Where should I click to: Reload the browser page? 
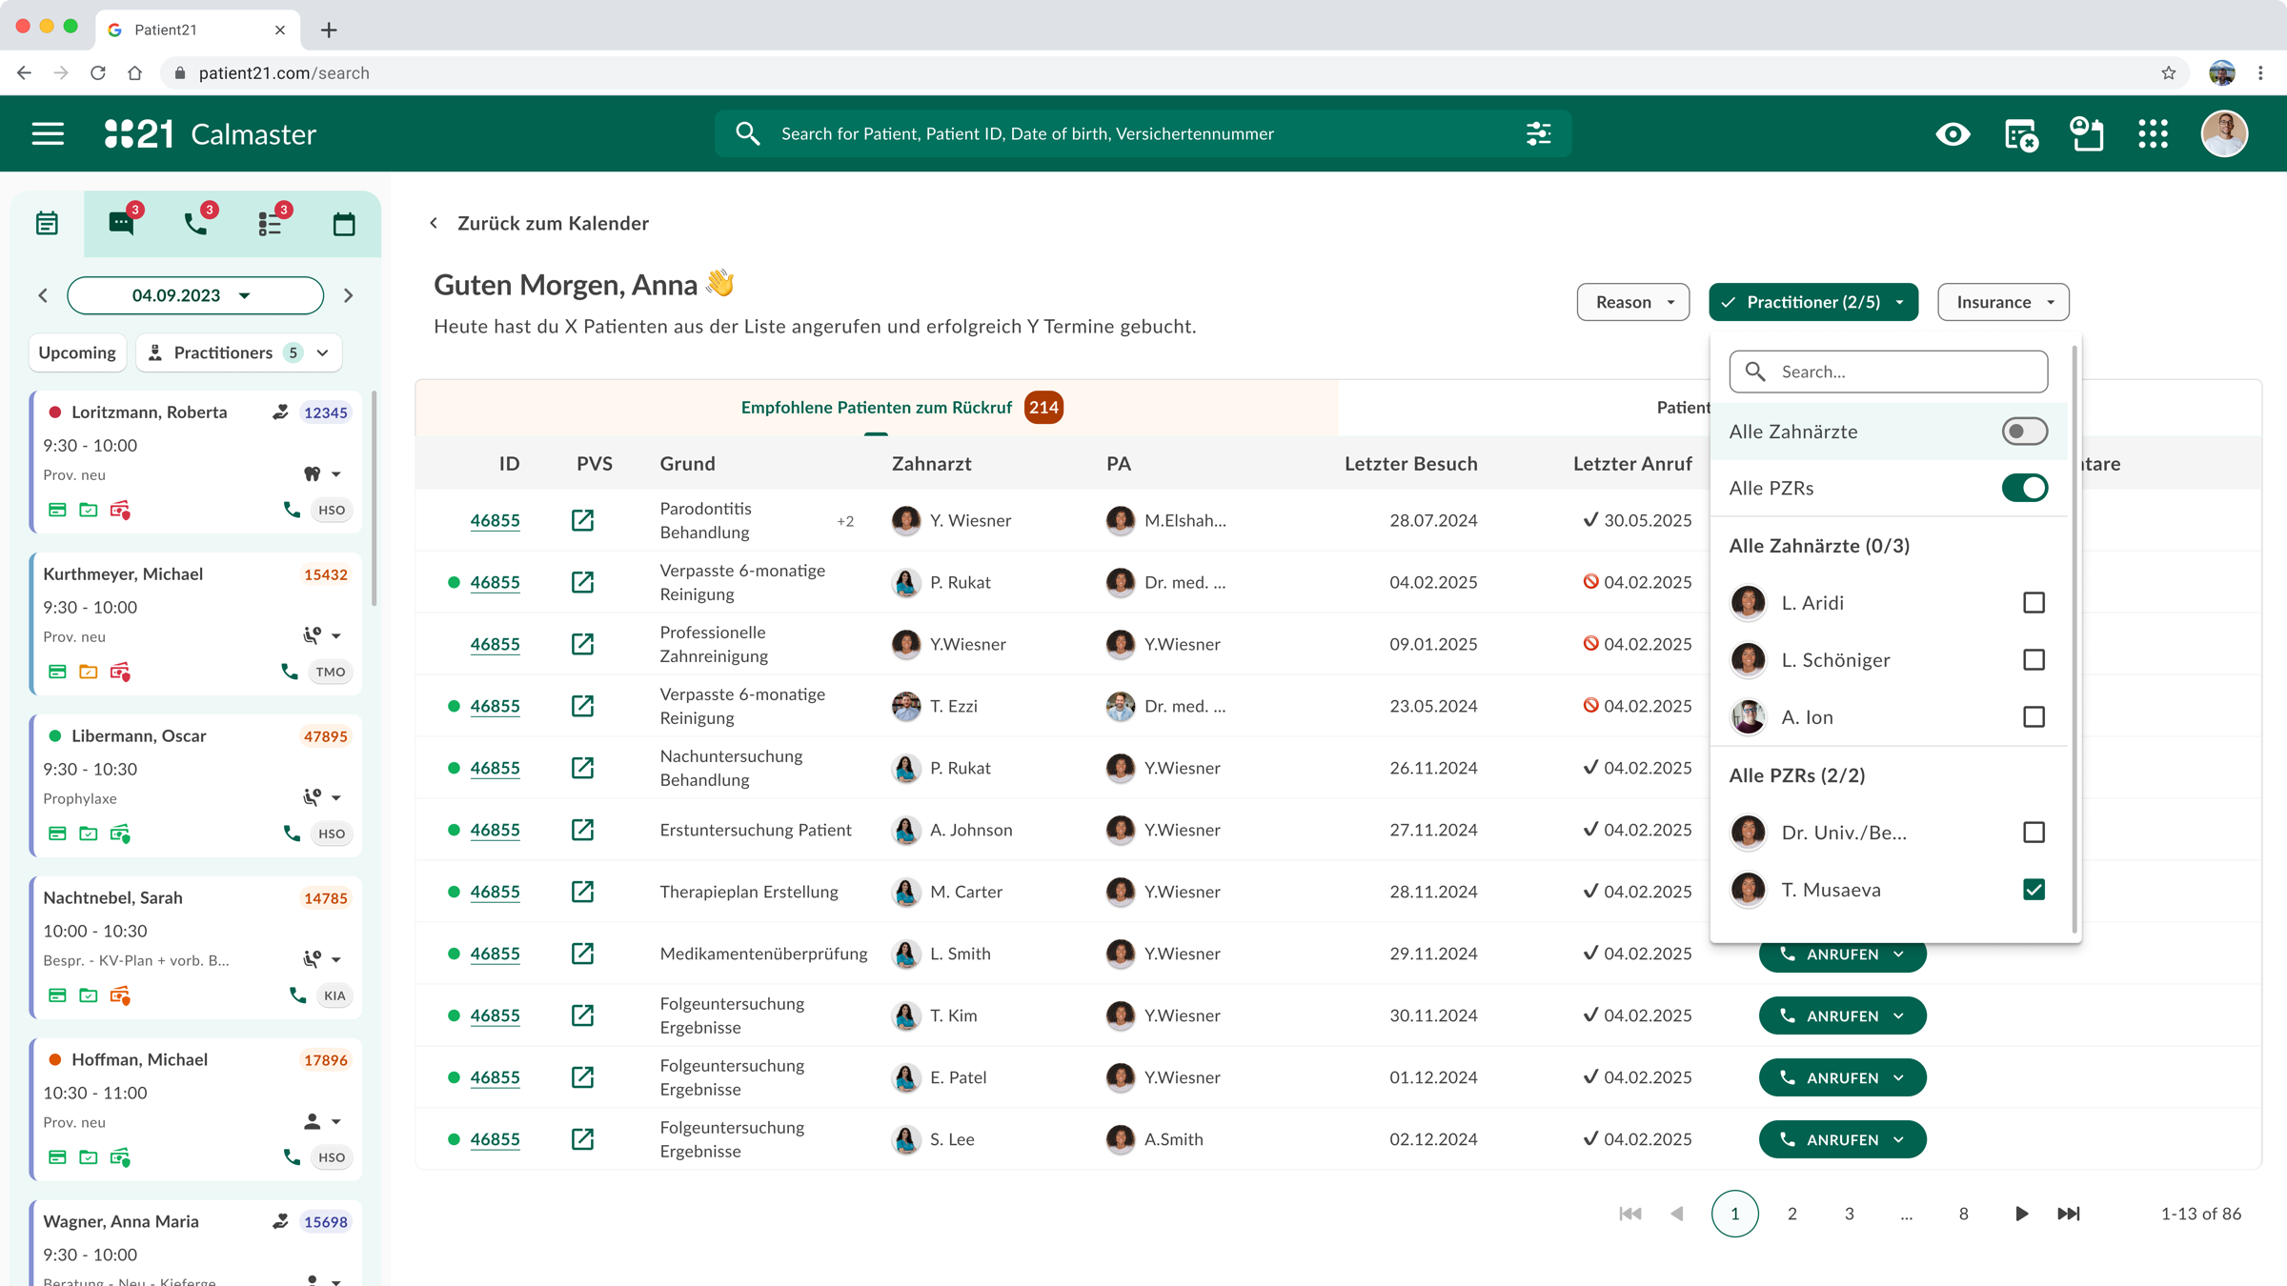click(98, 72)
